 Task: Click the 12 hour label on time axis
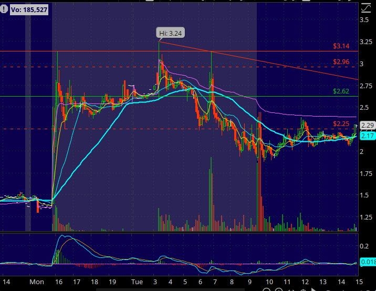coord(305,282)
